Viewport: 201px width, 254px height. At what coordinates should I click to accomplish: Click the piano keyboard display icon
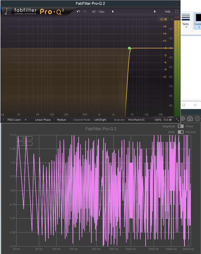click(3, 115)
